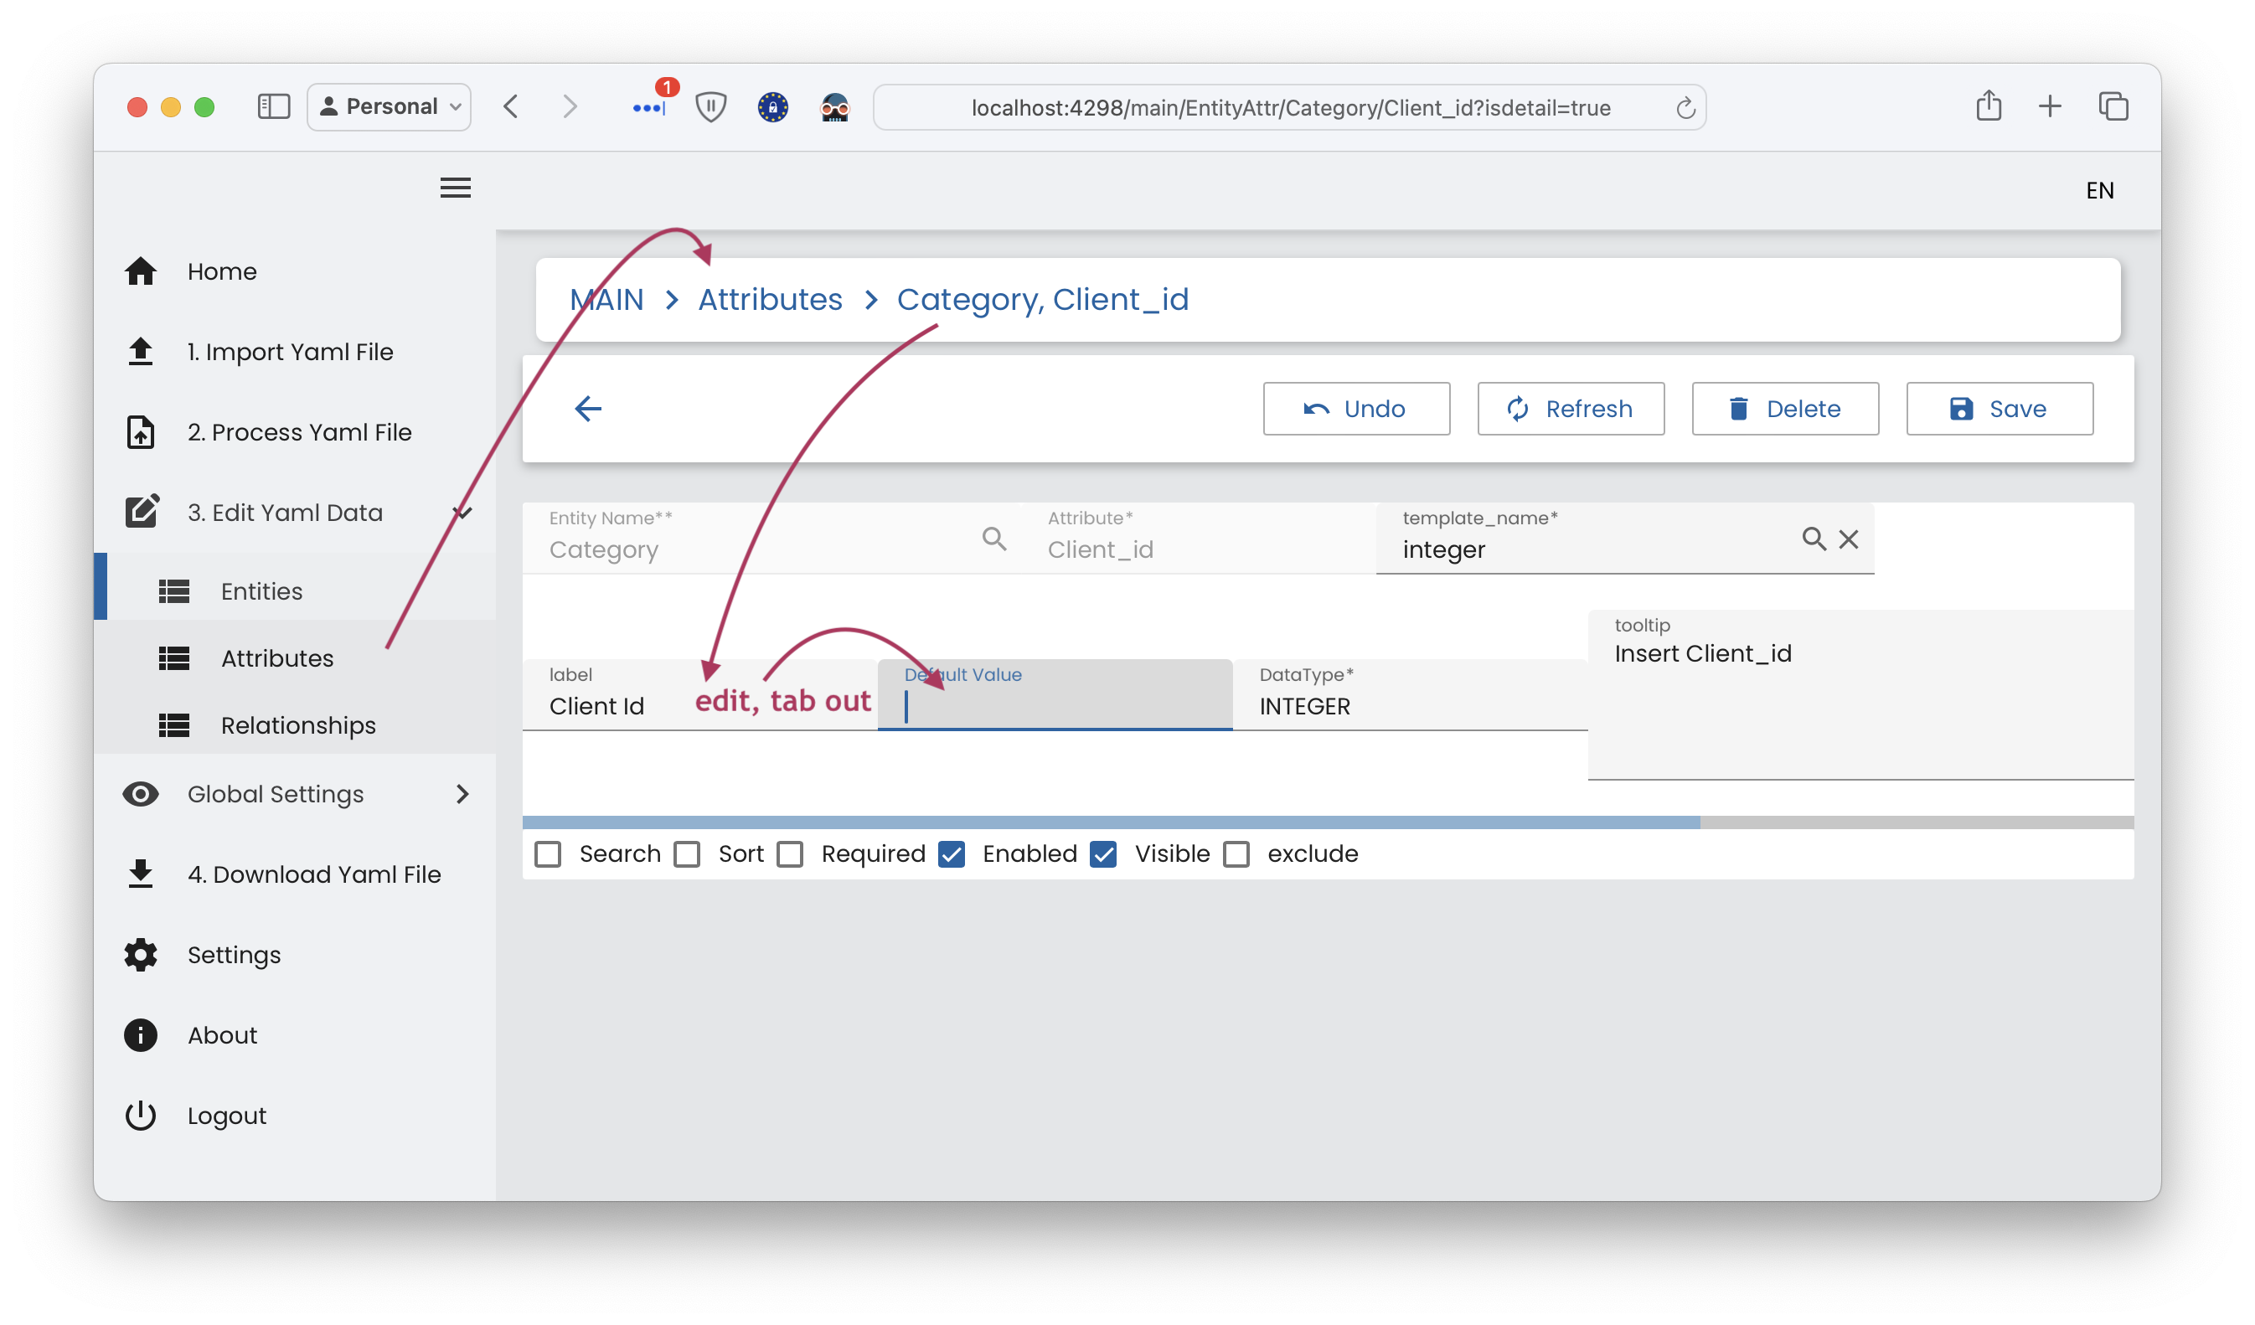Screen dimensions: 2255x1325
Task: Click the browser forward chevron
Action: click(x=570, y=107)
